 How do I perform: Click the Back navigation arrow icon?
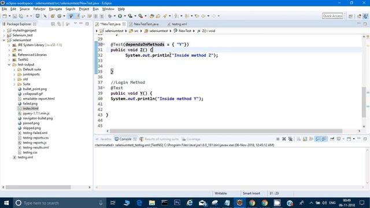pos(203,16)
